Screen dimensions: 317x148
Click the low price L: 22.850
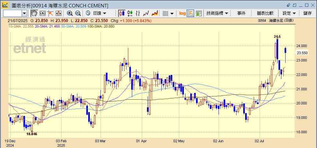(x=80, y=21)
